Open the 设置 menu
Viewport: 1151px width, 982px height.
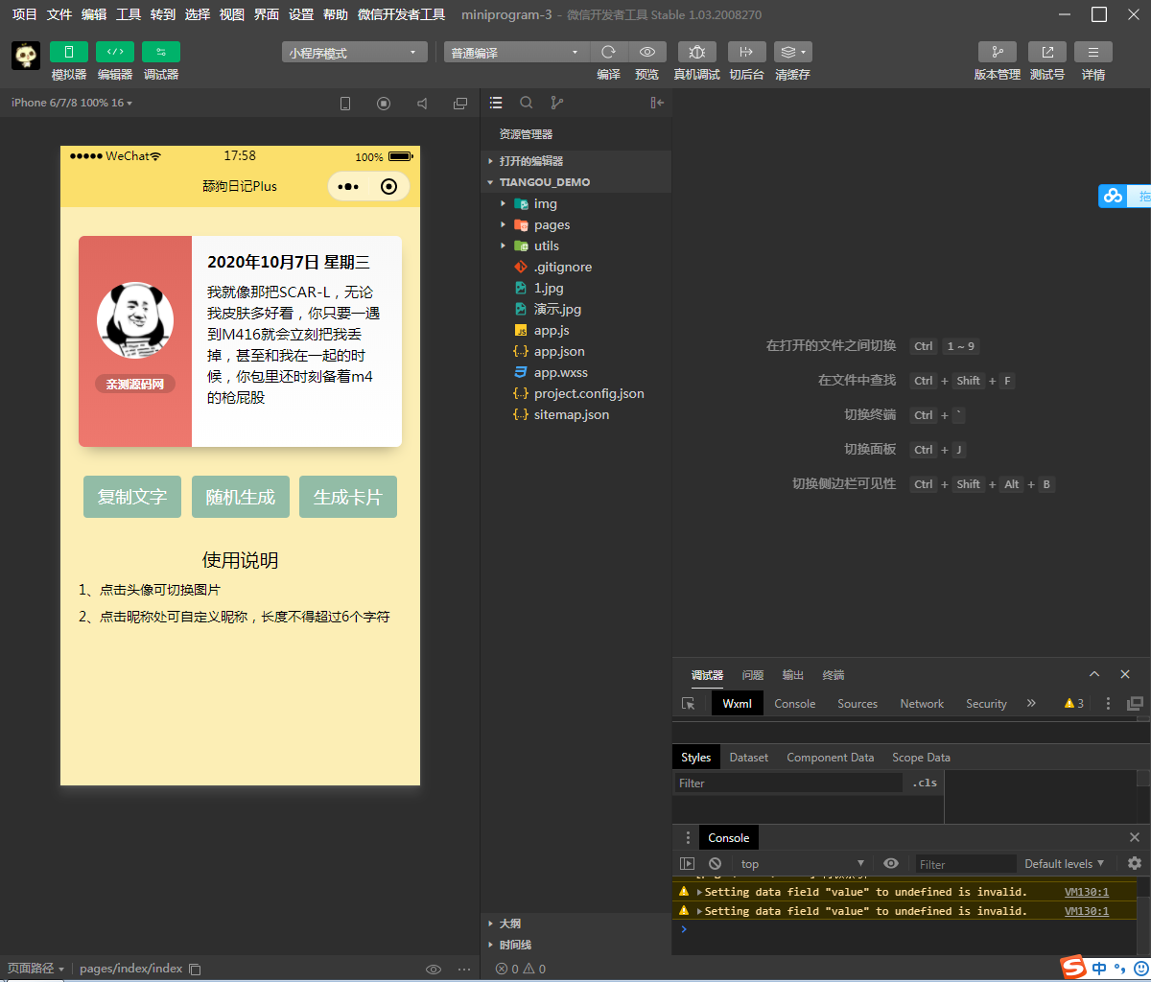(x=301, y=14)
